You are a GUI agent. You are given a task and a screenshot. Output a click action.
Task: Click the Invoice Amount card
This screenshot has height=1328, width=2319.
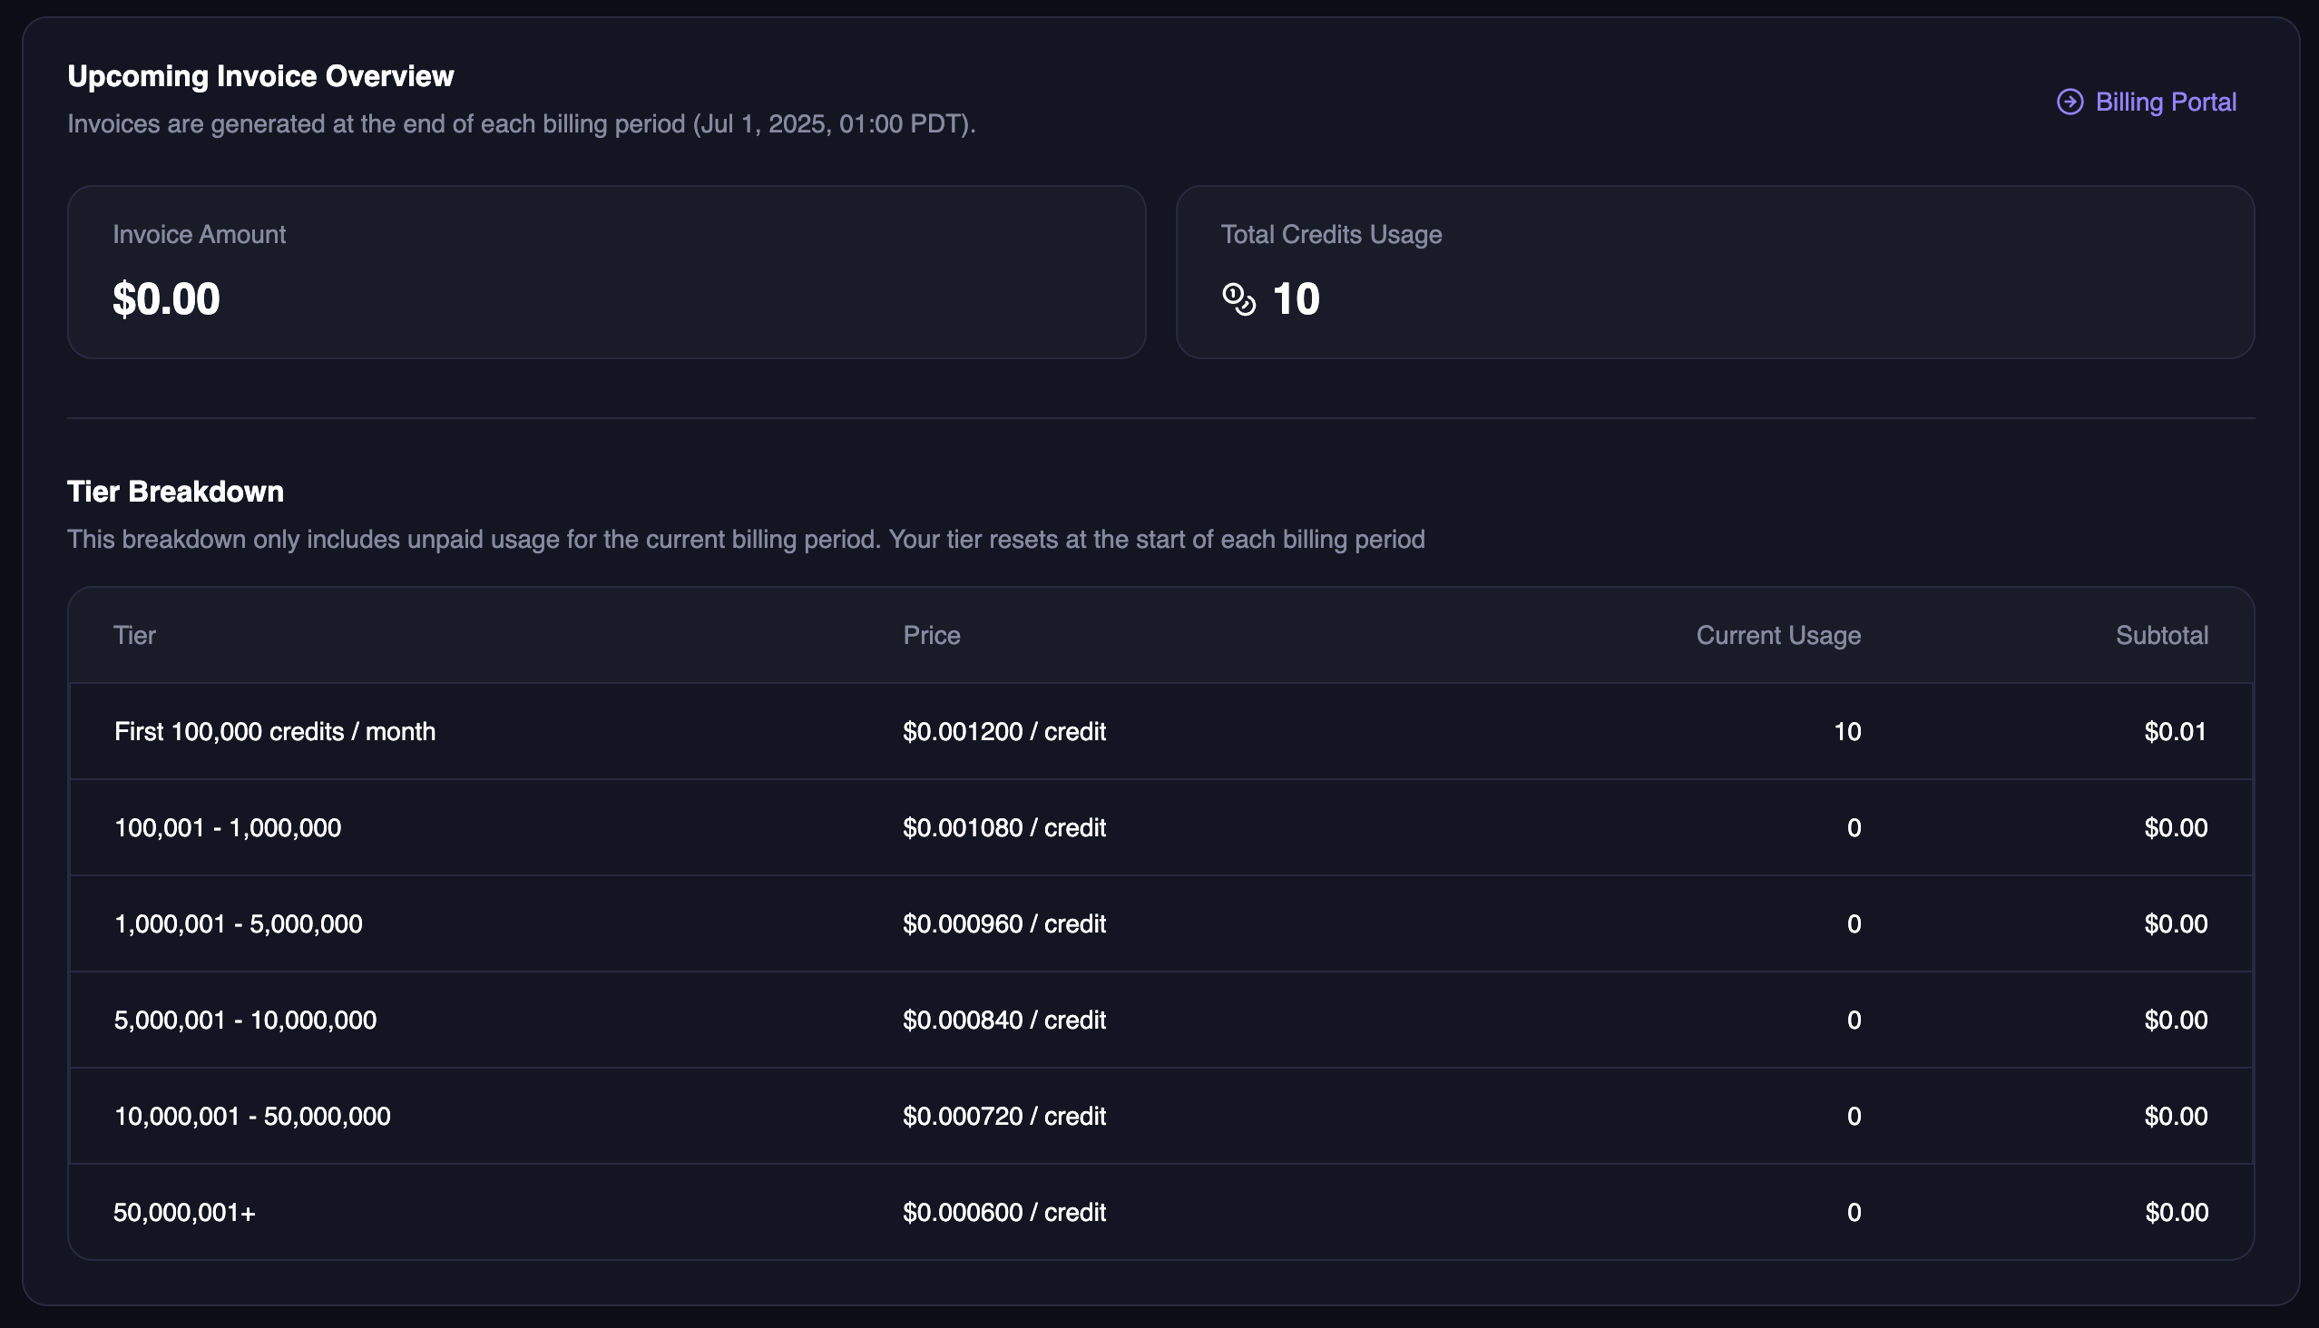(606, 272)
